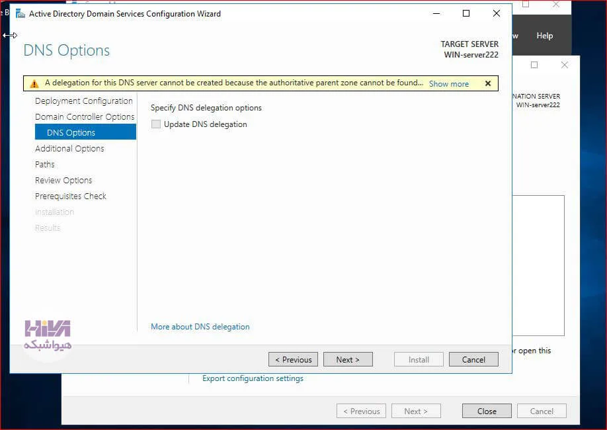Click the wizard title bar app icon
Image resolution: width=607 pixels, height=430 pixels.
click(20, 13)
